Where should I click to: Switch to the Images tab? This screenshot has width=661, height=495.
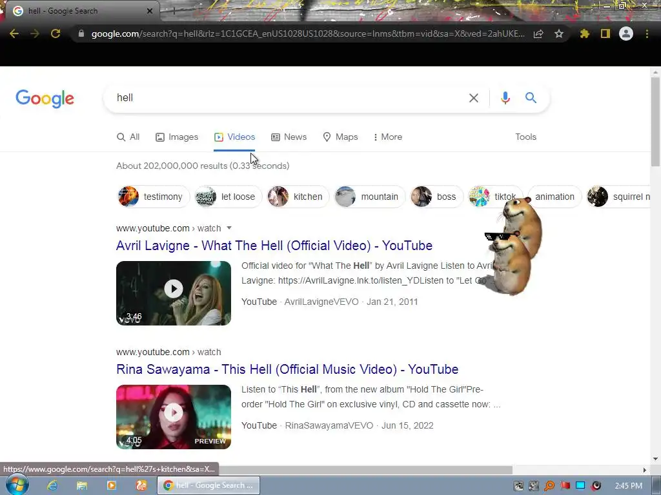pyautogui.click(x=177, y=137)
